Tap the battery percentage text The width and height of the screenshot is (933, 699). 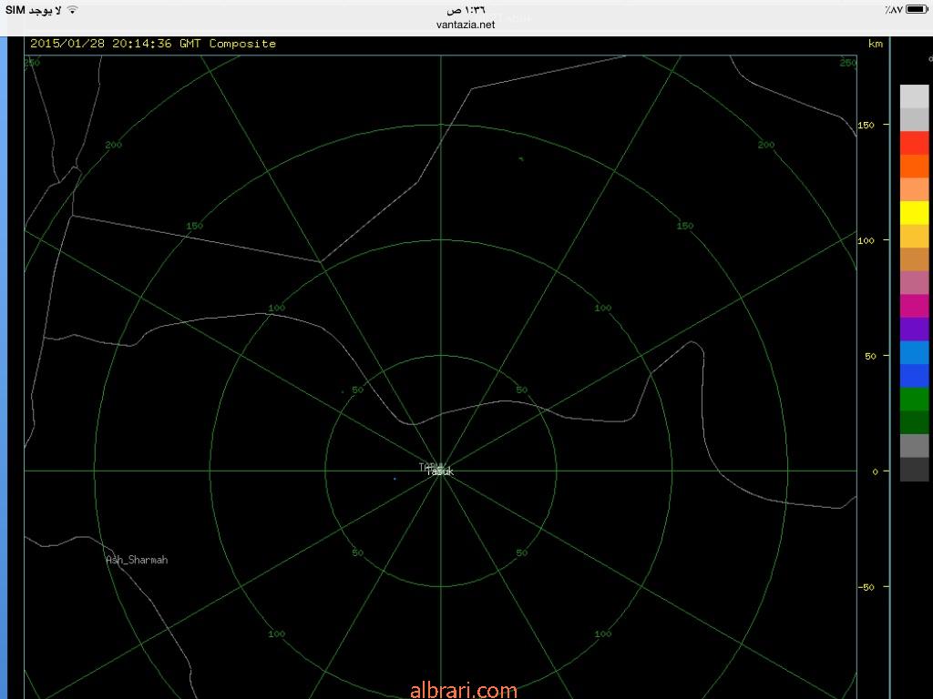tap(893, 10)
